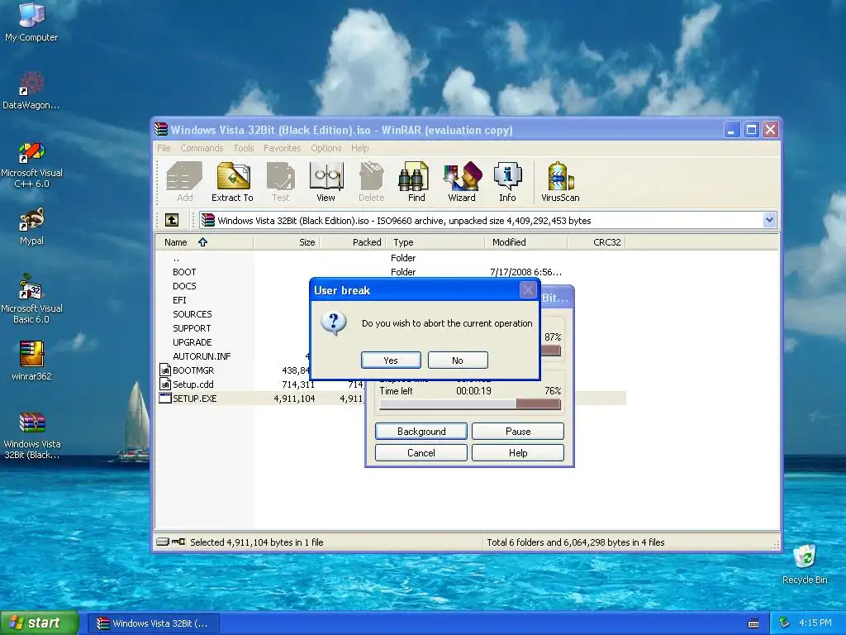Image resolution: width=846 pixels, height=635 pixels.
Task: Select the DOCS folder row
Action: click(184, 286)
